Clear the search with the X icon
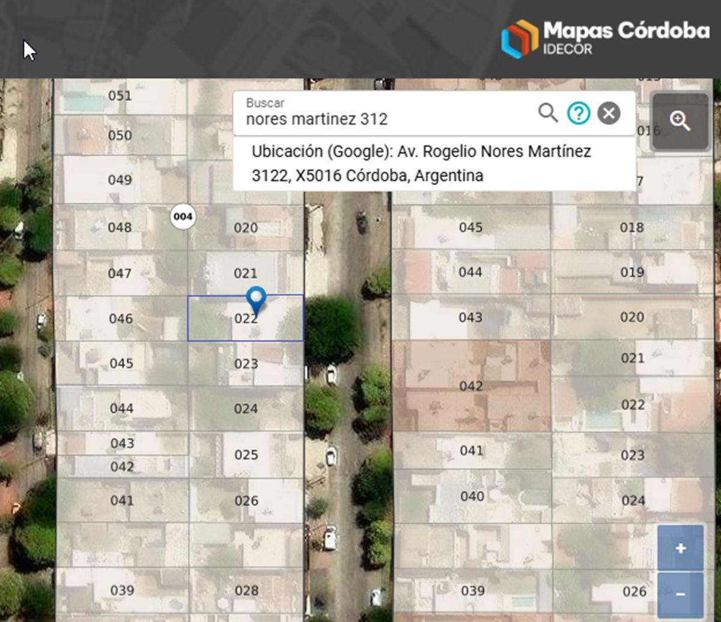Screen dimensions: 721x622 609,113
